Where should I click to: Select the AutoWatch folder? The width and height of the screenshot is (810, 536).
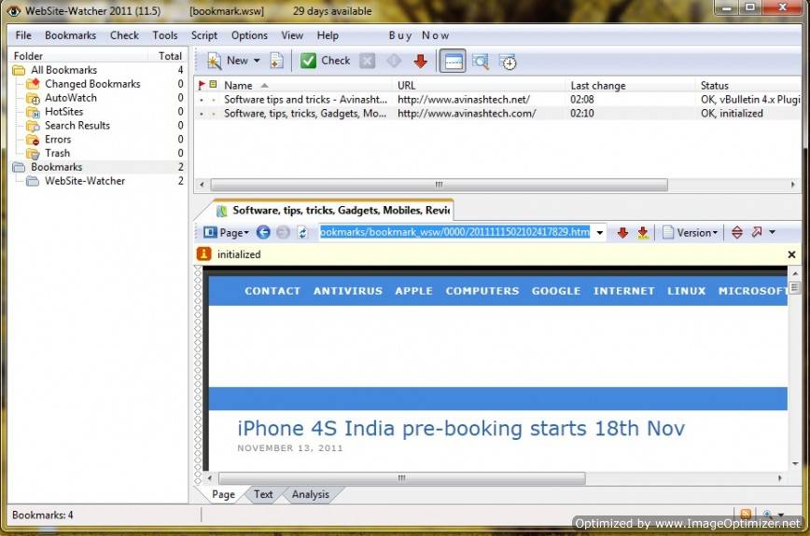(x=71, y=98)
